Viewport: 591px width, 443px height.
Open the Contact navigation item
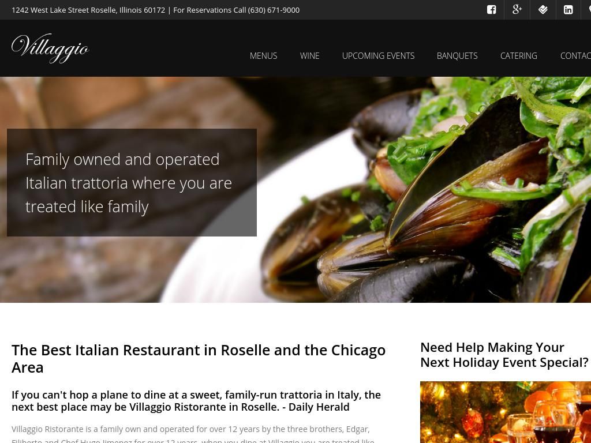click(x=575, y=56)
